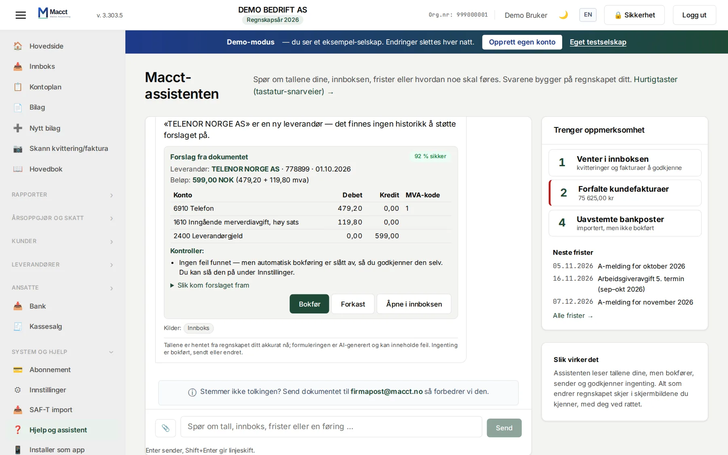Screen dimensions: 728x455
Task: Open Bilag document icon
Action: (x=18, y=107)
